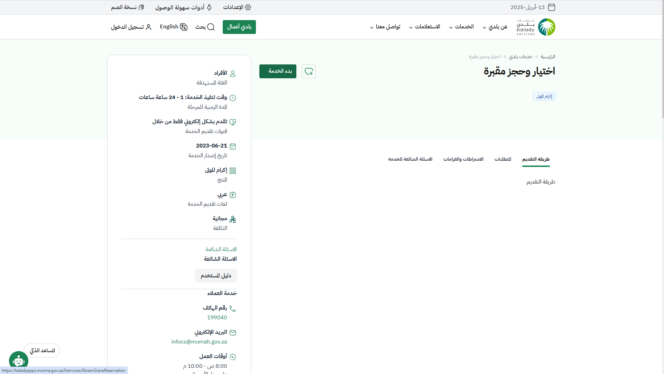
Task: Click the infocs@momah.gov.sa email link
Action: pos(199,342)
